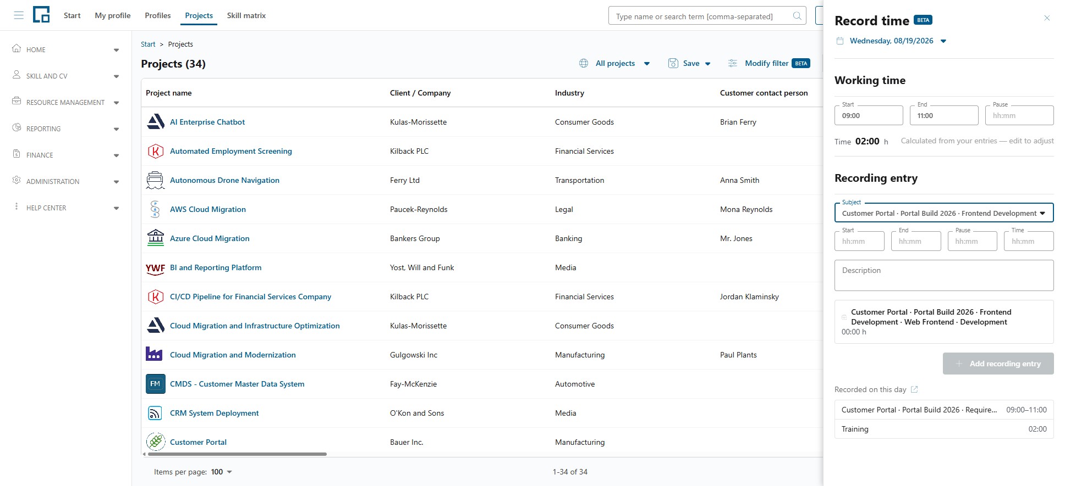Click the Modify filter button
The width and height of the screenshot is (1065, 486).
(769, 63)
